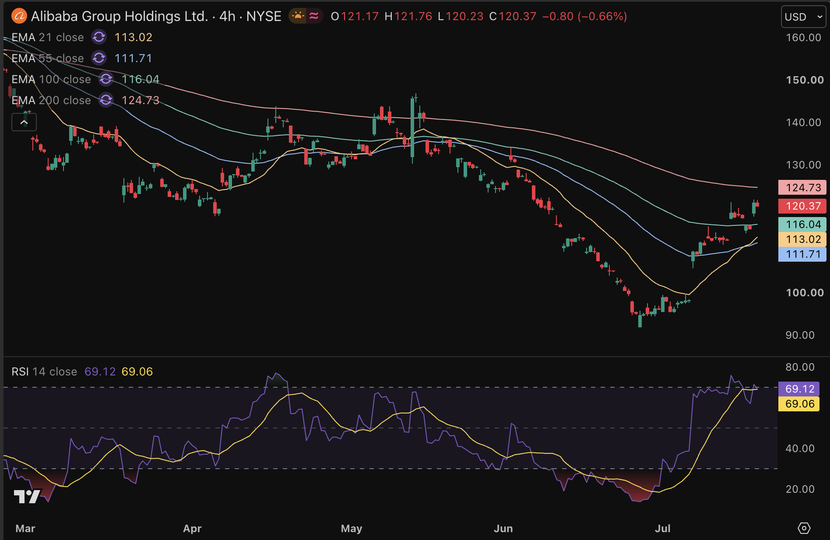Click the TradingView logo watermark
The image size is (830, 540).
(27, 496)
